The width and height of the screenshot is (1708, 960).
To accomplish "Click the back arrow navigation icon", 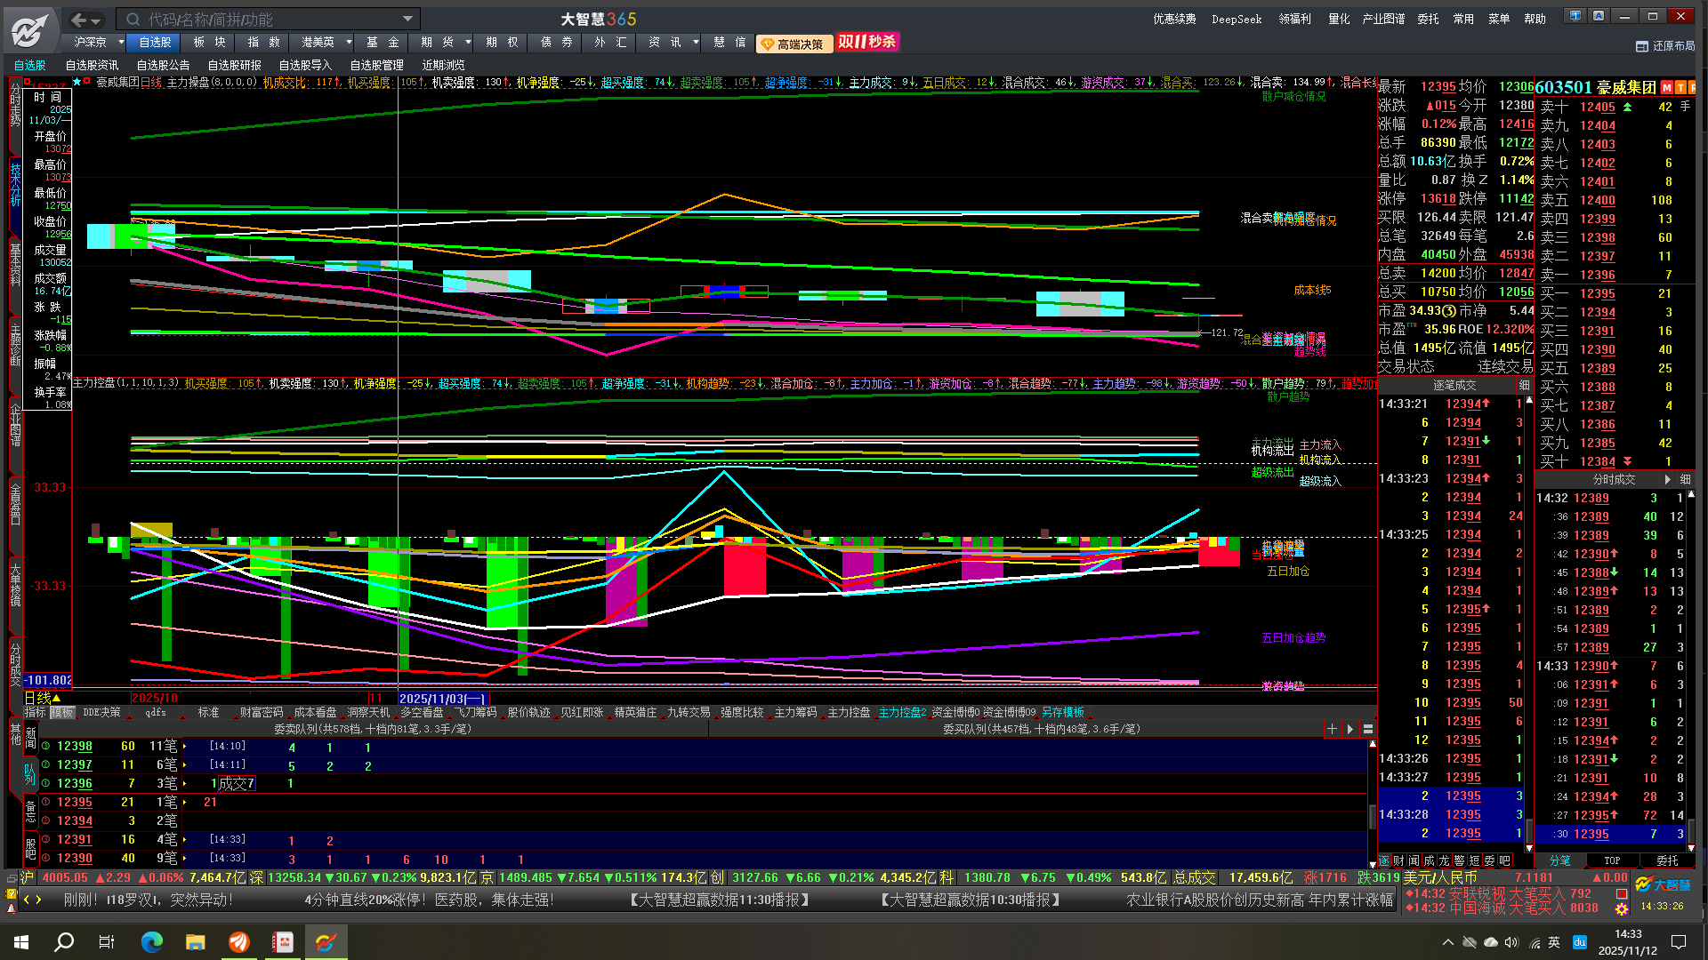I will (78, 20).
